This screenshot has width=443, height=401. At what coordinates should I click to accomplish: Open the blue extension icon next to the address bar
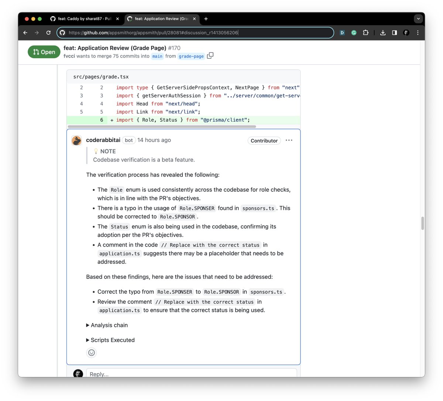342,33
